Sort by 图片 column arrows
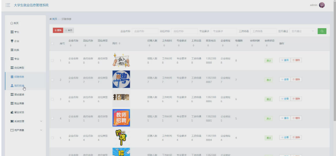This screenshot has height=156, width=336. 119,43
